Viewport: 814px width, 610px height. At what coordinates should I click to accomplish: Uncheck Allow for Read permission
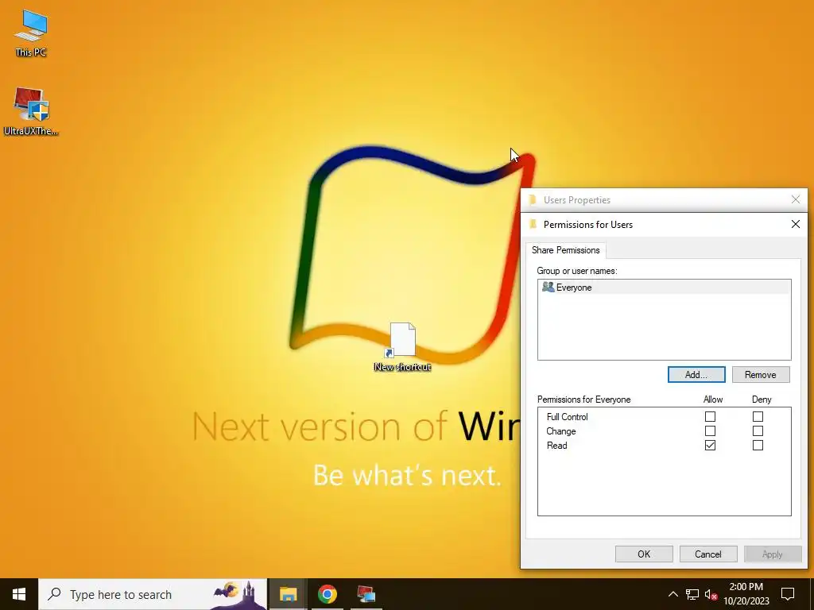coord(710,445)
